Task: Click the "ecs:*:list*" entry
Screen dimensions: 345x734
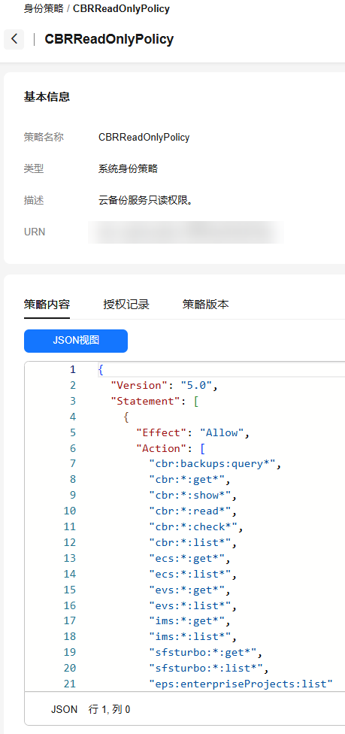Action: (x=192, y=574)
